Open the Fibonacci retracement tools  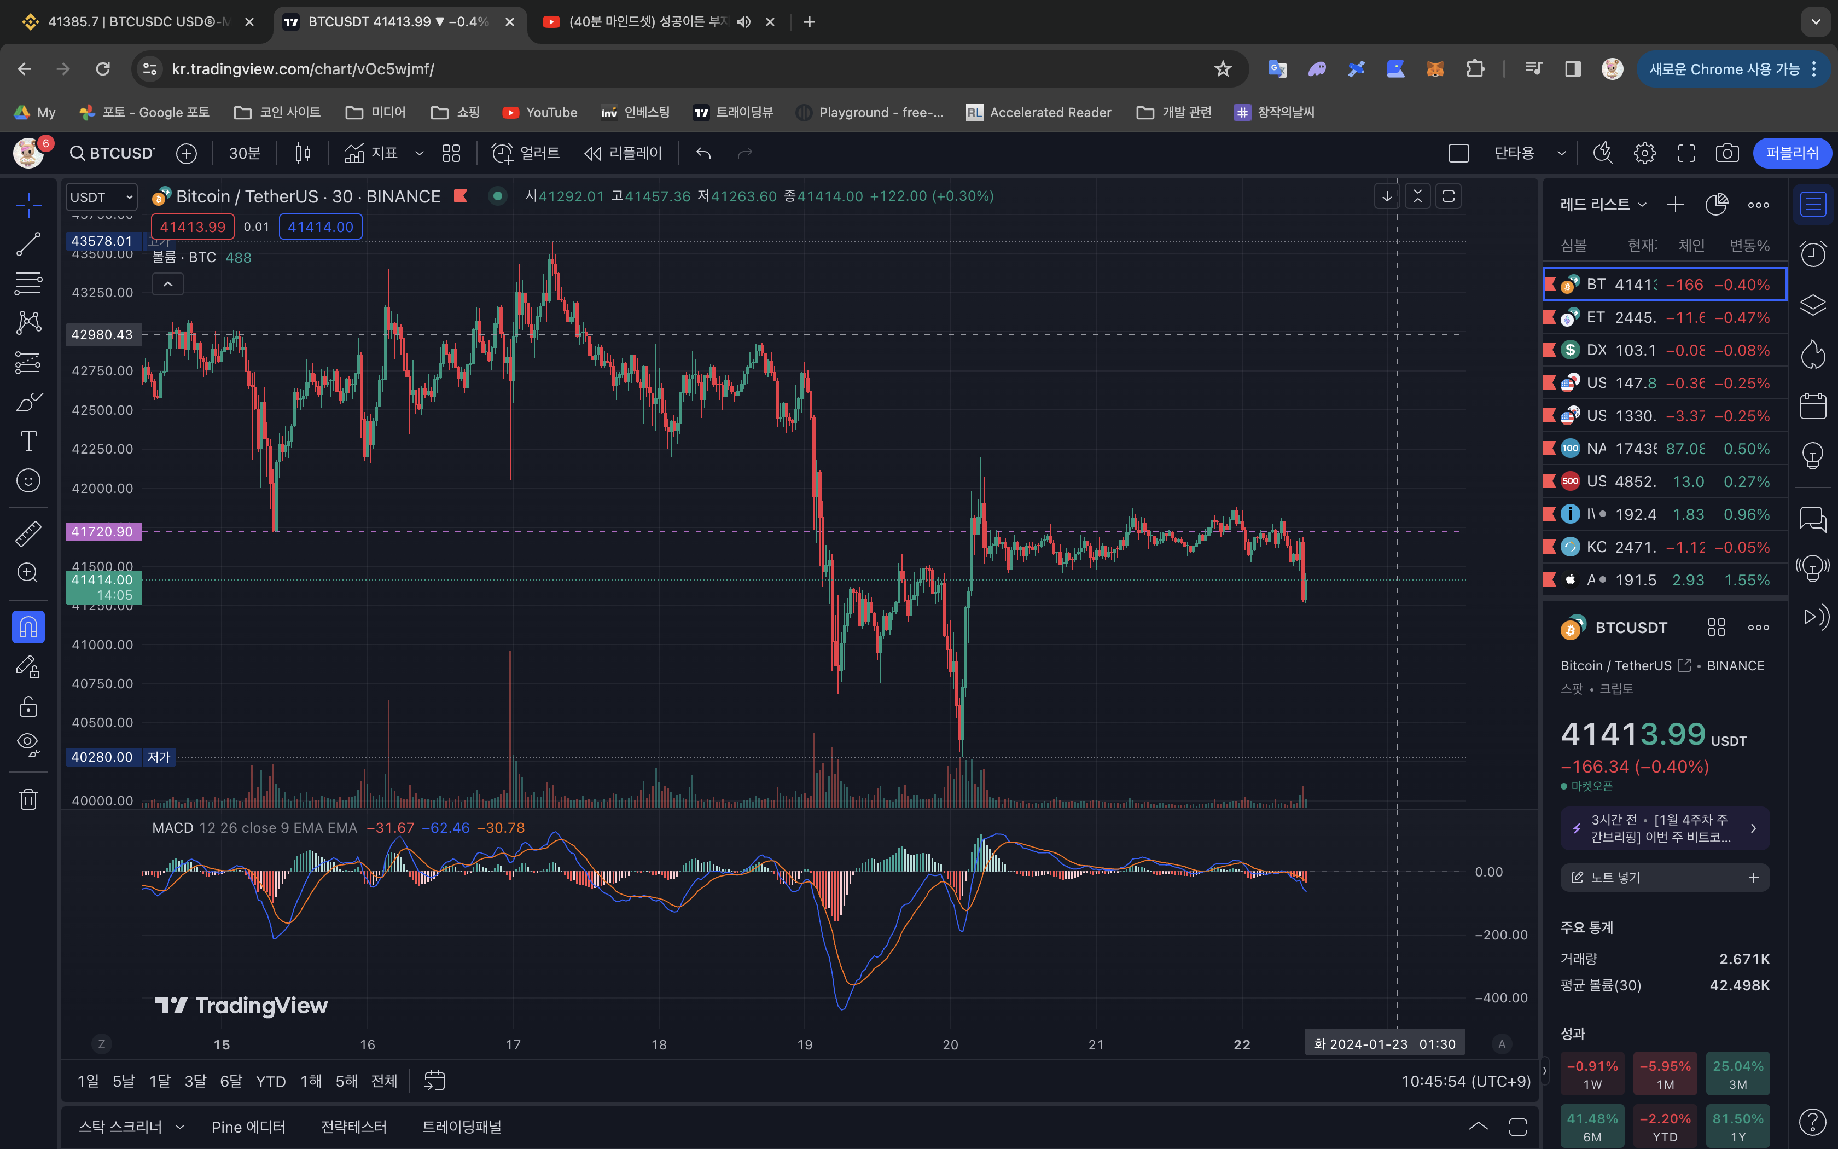click(x=28, y=283)
